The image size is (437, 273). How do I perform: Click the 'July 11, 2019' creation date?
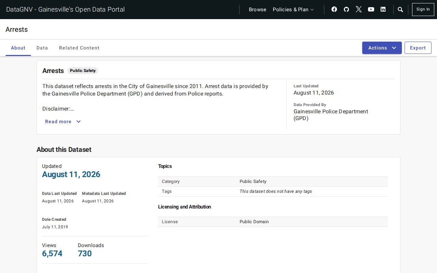click(55, 227)
